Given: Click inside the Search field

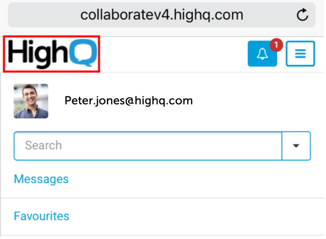Looking at the screenshot, I should [x=147, y=146].
